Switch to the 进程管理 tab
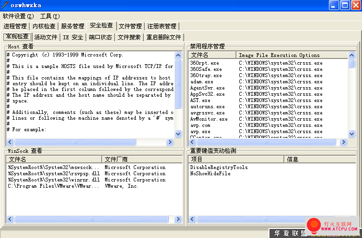Screen dimensions: 362x238 pos(15,26)
